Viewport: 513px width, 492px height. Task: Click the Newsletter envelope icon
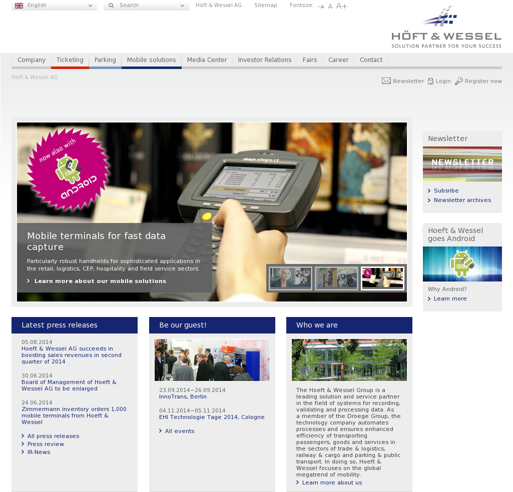coord(386,80)
